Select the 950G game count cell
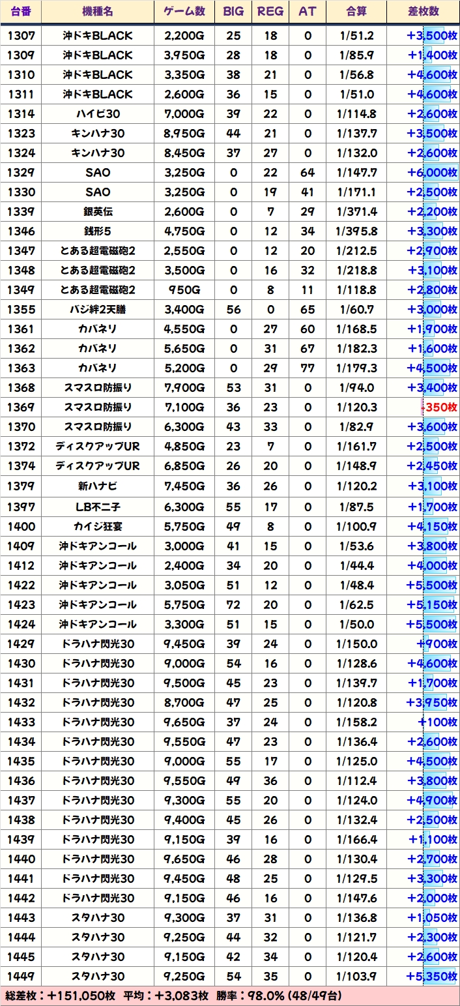Screen dimensions: 460x1006 click(x=184, y=290)
